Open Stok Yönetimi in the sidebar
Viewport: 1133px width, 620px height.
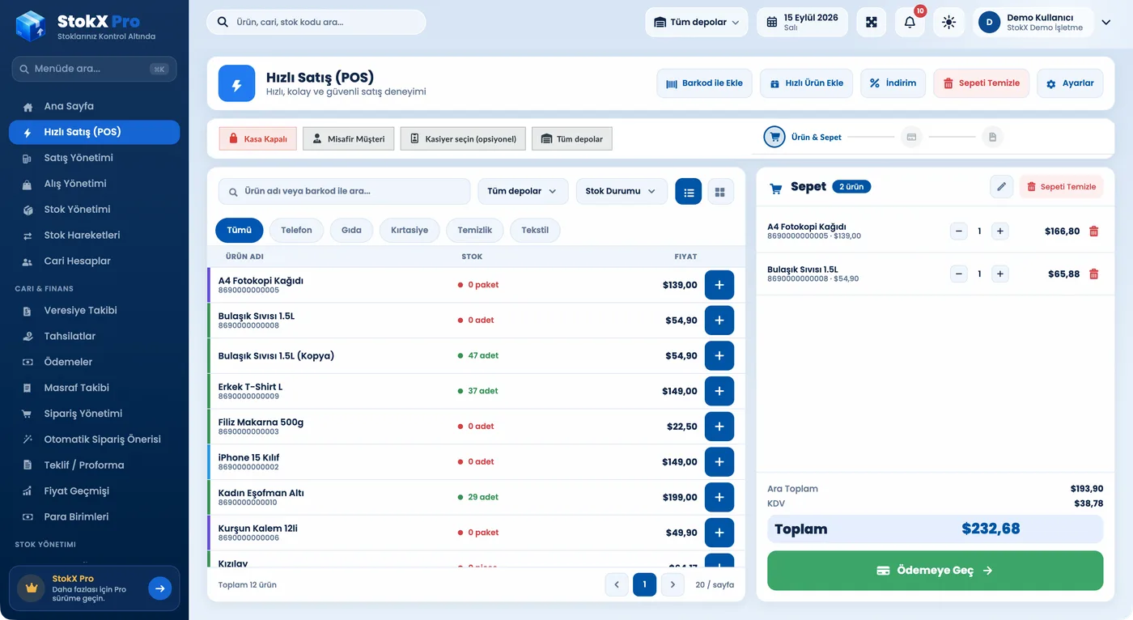click(x=94, y=210)
